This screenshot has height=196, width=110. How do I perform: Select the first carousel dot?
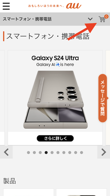28,153
